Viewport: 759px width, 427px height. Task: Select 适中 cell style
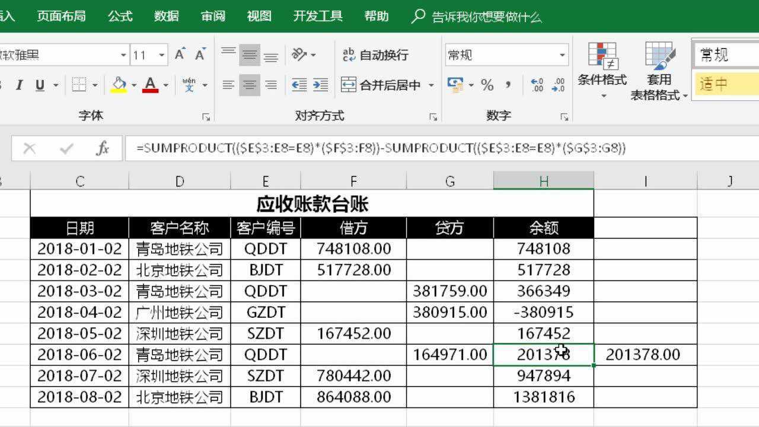click(726, 84)
